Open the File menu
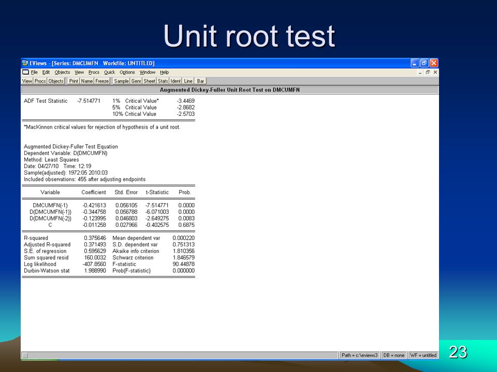Viewport: 497px width, 372px height. click(x=34, y=72)
